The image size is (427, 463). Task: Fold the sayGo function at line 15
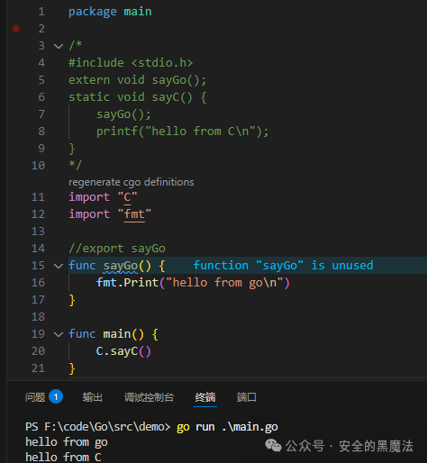pos(59,266)
